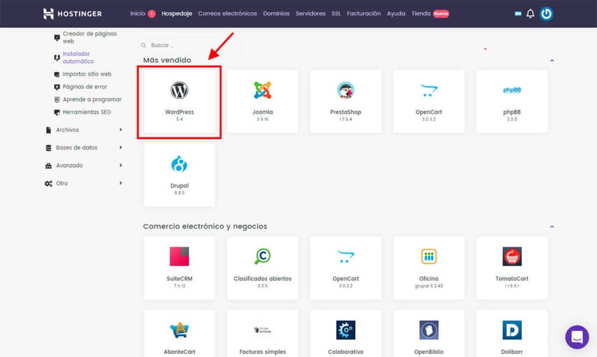The image size is (597, 357).
Task: Open Facturación in the top menu
Action: (x=364, y=14)
